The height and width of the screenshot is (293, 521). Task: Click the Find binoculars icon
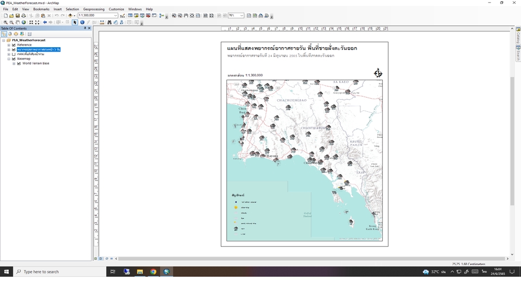point(109,22)
